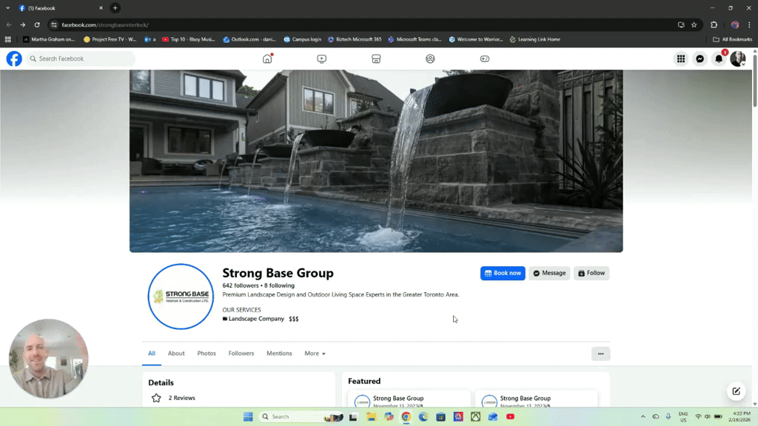Viewport: 758px width, 426px height.
Task: Click the Landscape Company category link
Action: (x=256, y=319)
